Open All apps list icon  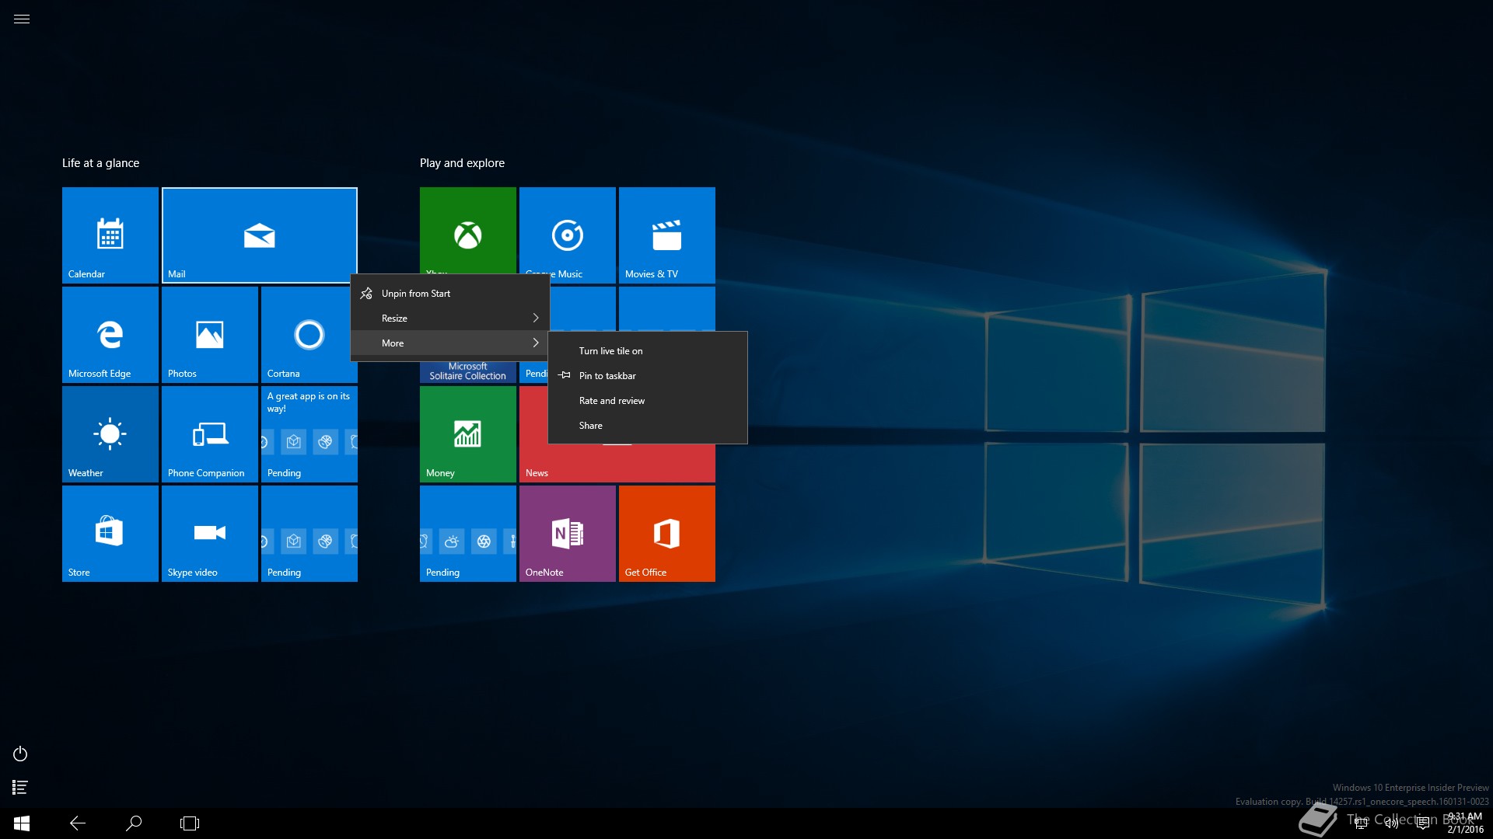[20, 788]
